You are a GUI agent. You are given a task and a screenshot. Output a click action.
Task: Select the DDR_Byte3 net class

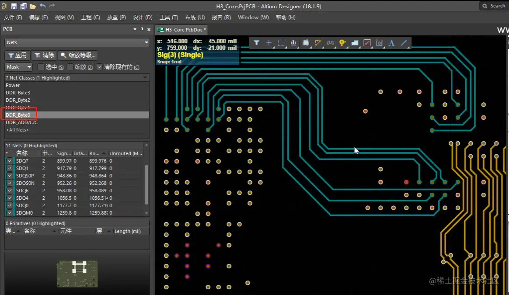coord(18,93)
